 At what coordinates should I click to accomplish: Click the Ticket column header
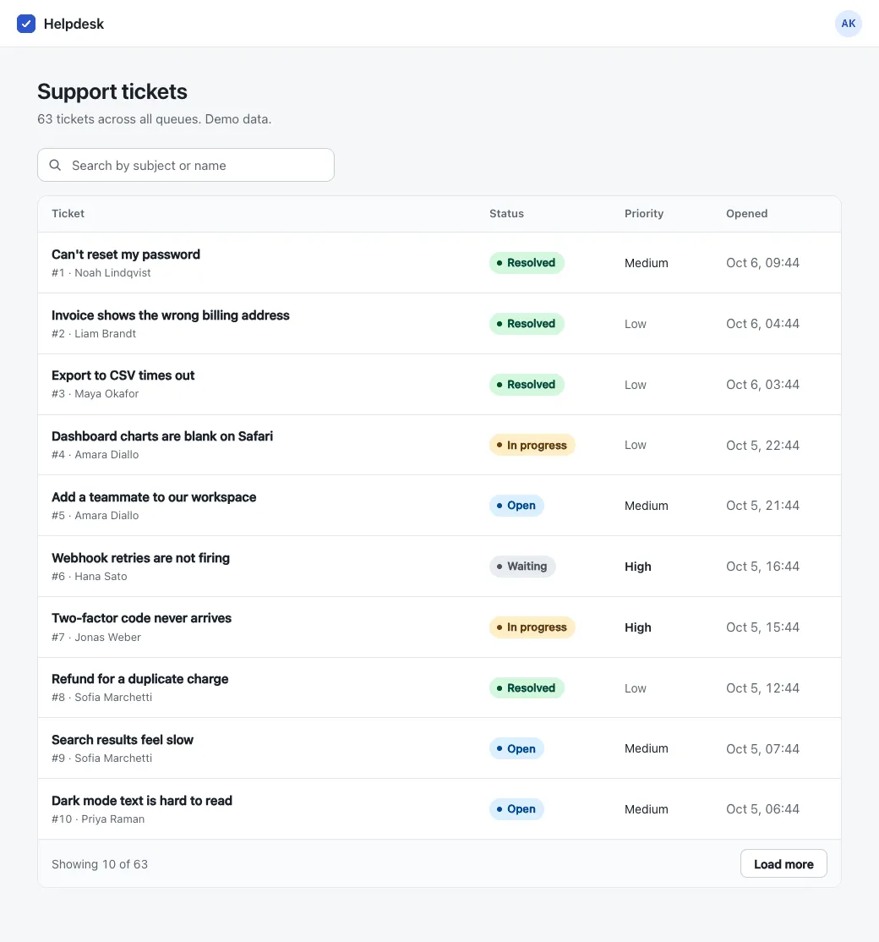[x=68, y=214]
